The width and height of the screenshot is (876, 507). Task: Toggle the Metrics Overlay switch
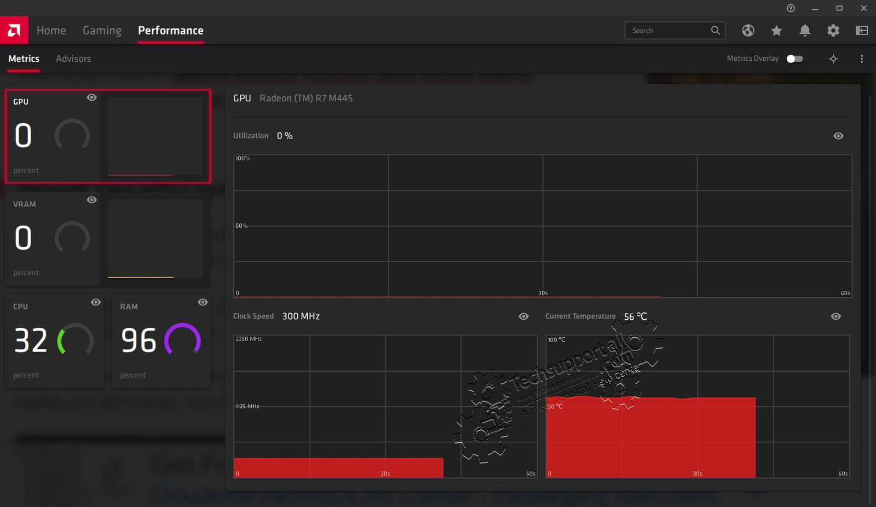[795, 59]
